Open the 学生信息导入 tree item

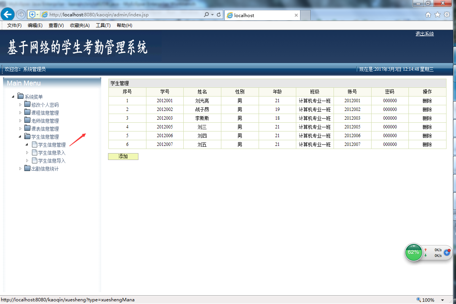click(52, 161)
